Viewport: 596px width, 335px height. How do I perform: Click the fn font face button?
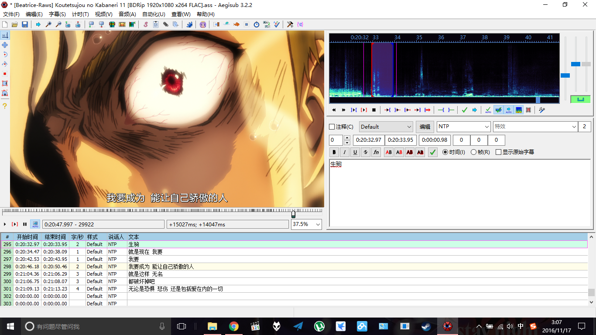point(376,152)
